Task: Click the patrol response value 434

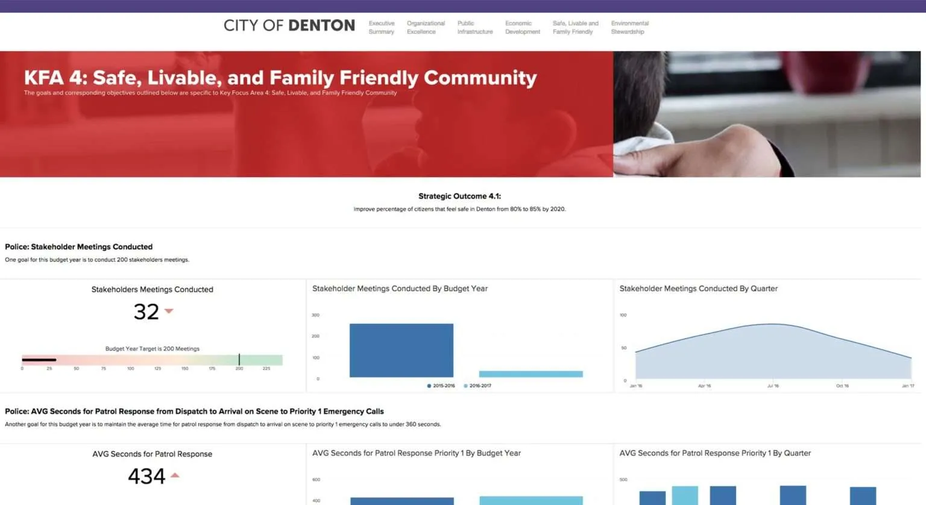Action: tap(146, 476)
